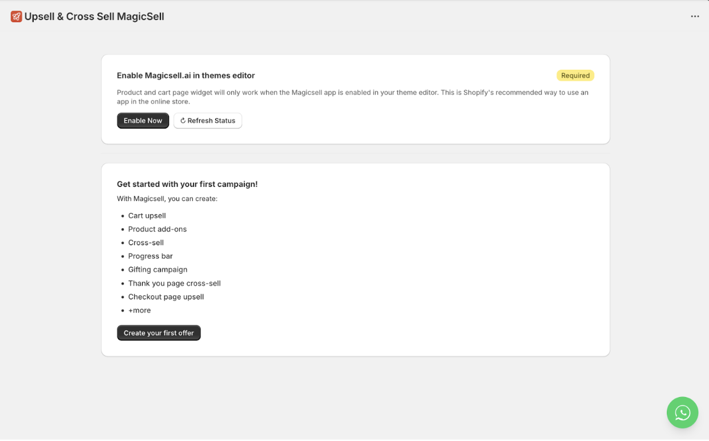
Task: Click the 'Enable Magicsell.ai in themes editor' heading
Action: pos(186,75)
